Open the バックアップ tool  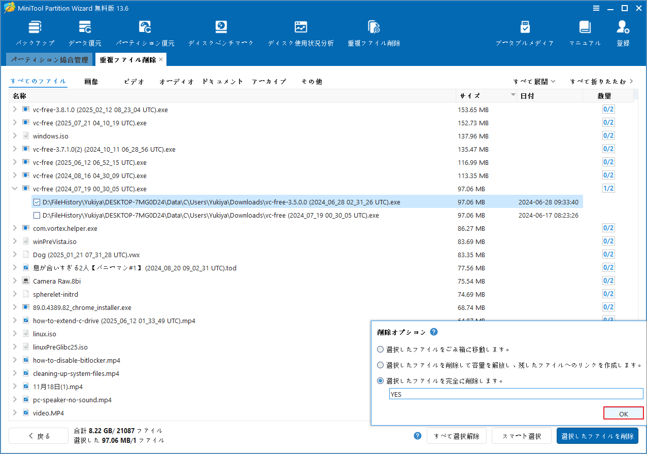click(x=35, y=31)
